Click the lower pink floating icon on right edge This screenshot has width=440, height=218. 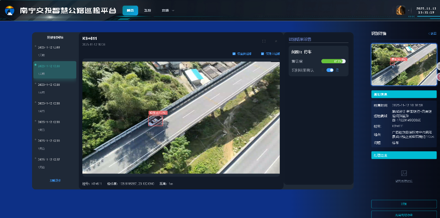click(x=438, y=77)
